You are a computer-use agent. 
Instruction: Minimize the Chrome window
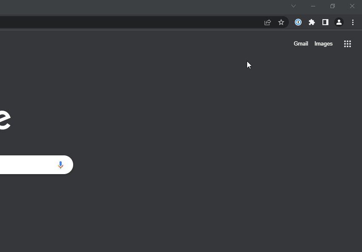pos(313,6)
